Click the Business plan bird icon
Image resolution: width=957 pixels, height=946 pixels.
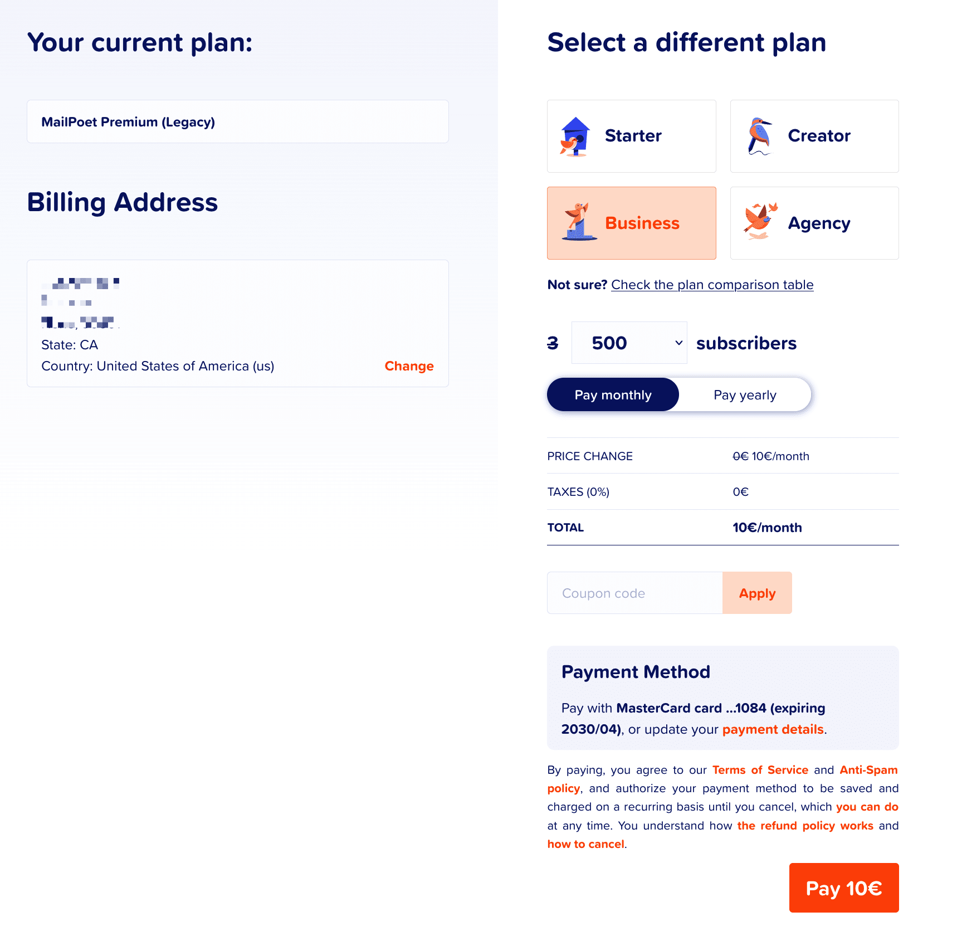(x=579, y=222)
